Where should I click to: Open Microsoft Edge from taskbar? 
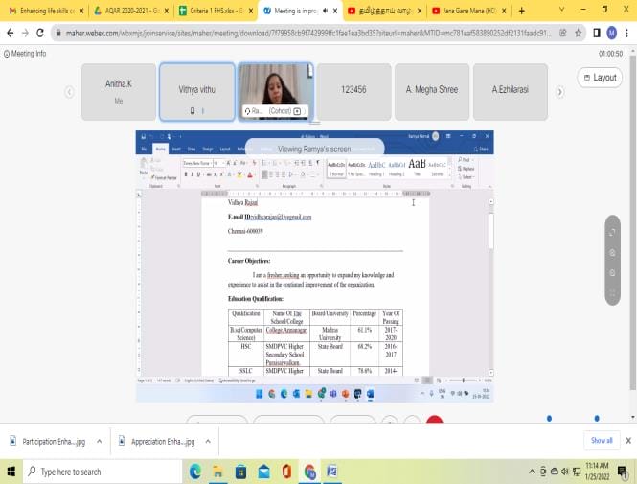pos(195,472)
